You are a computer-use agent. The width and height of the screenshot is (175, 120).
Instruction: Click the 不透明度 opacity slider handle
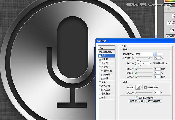pos(149,58)
